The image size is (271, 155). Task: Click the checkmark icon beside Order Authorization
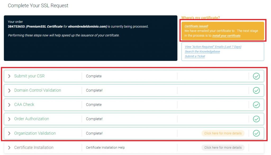tap(256, 119)
